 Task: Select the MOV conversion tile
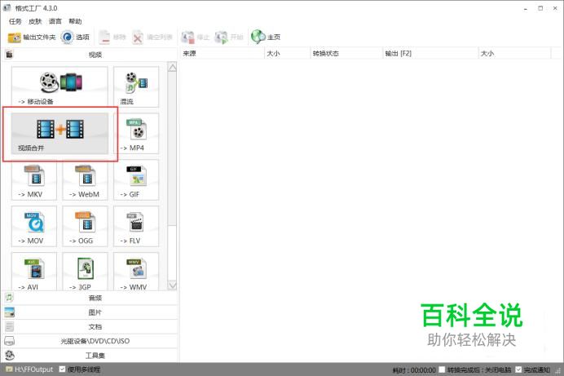point(33,226)
